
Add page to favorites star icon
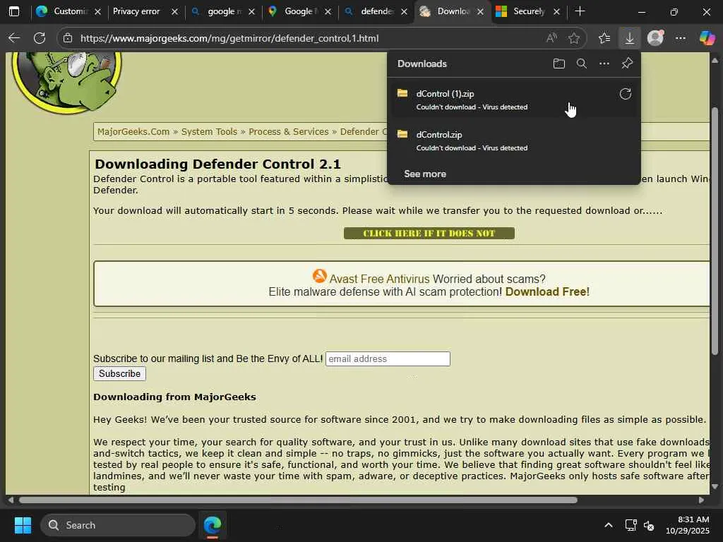tap(573, 38)
